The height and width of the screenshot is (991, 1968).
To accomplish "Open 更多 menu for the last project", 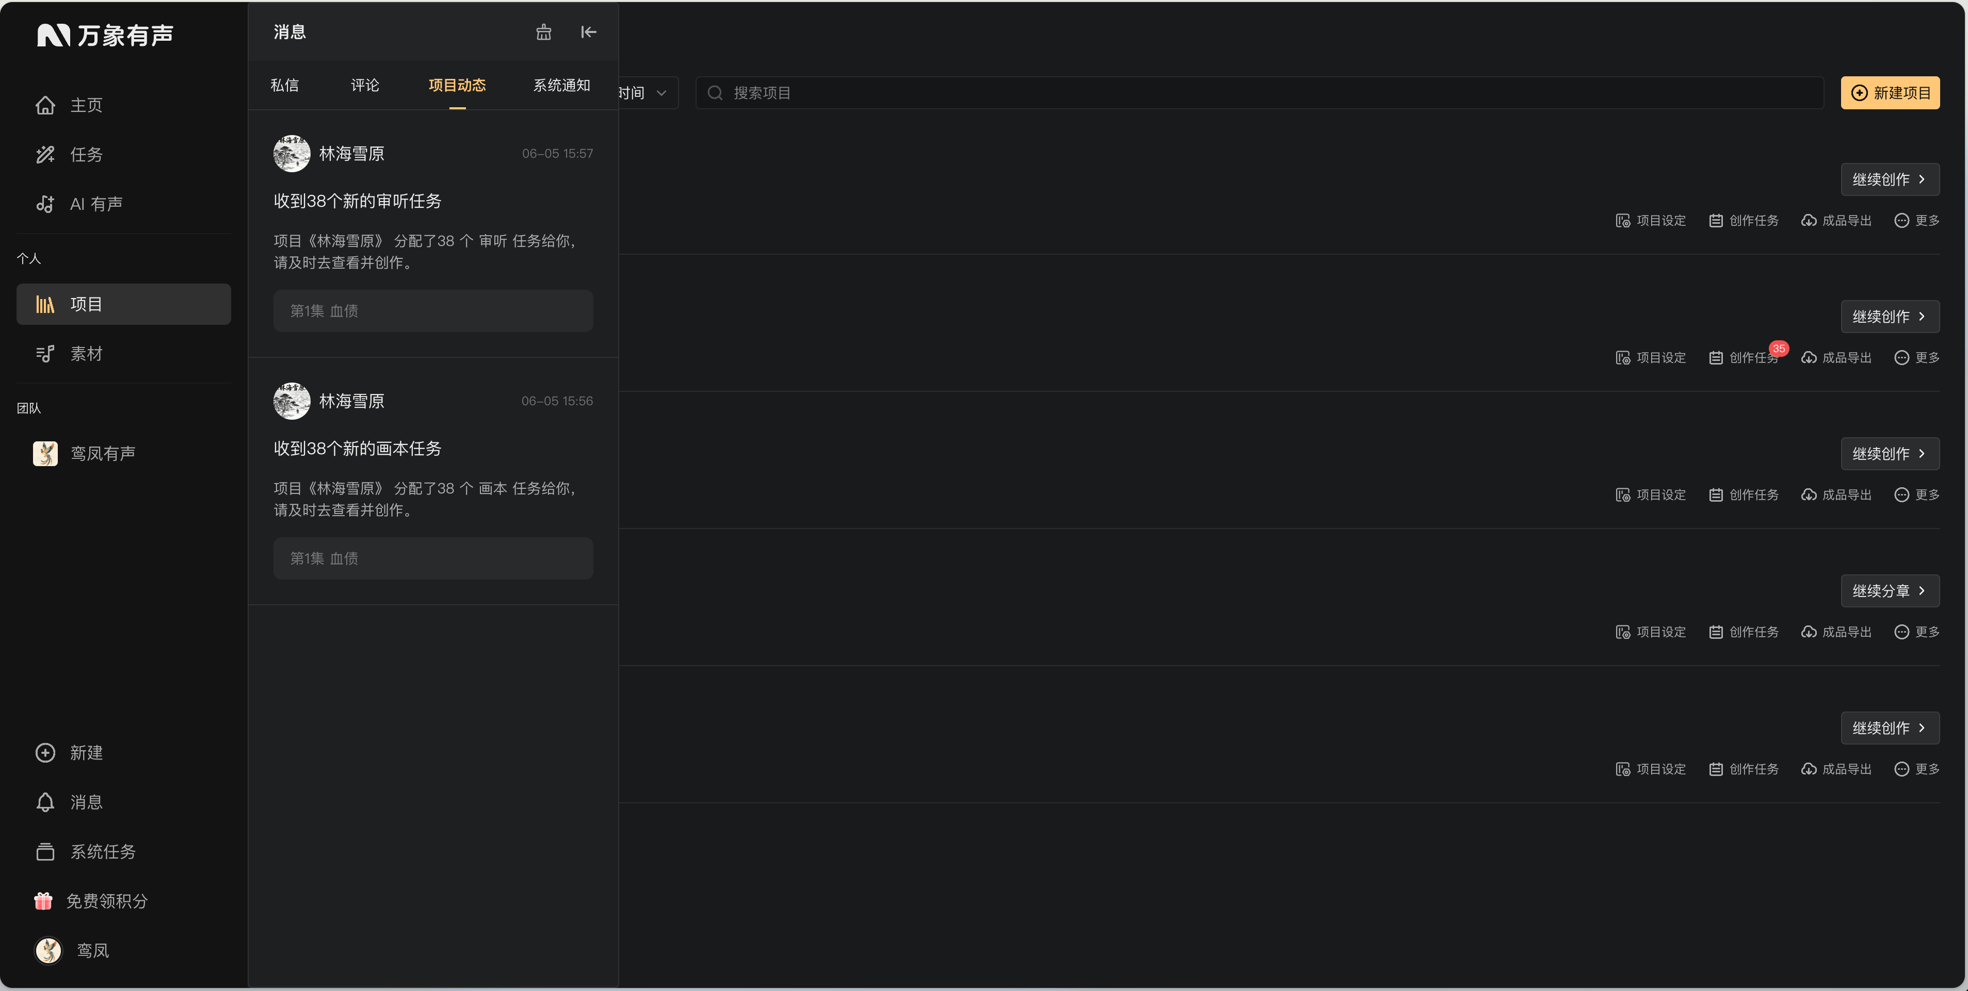I will (x=1917, y=770).
